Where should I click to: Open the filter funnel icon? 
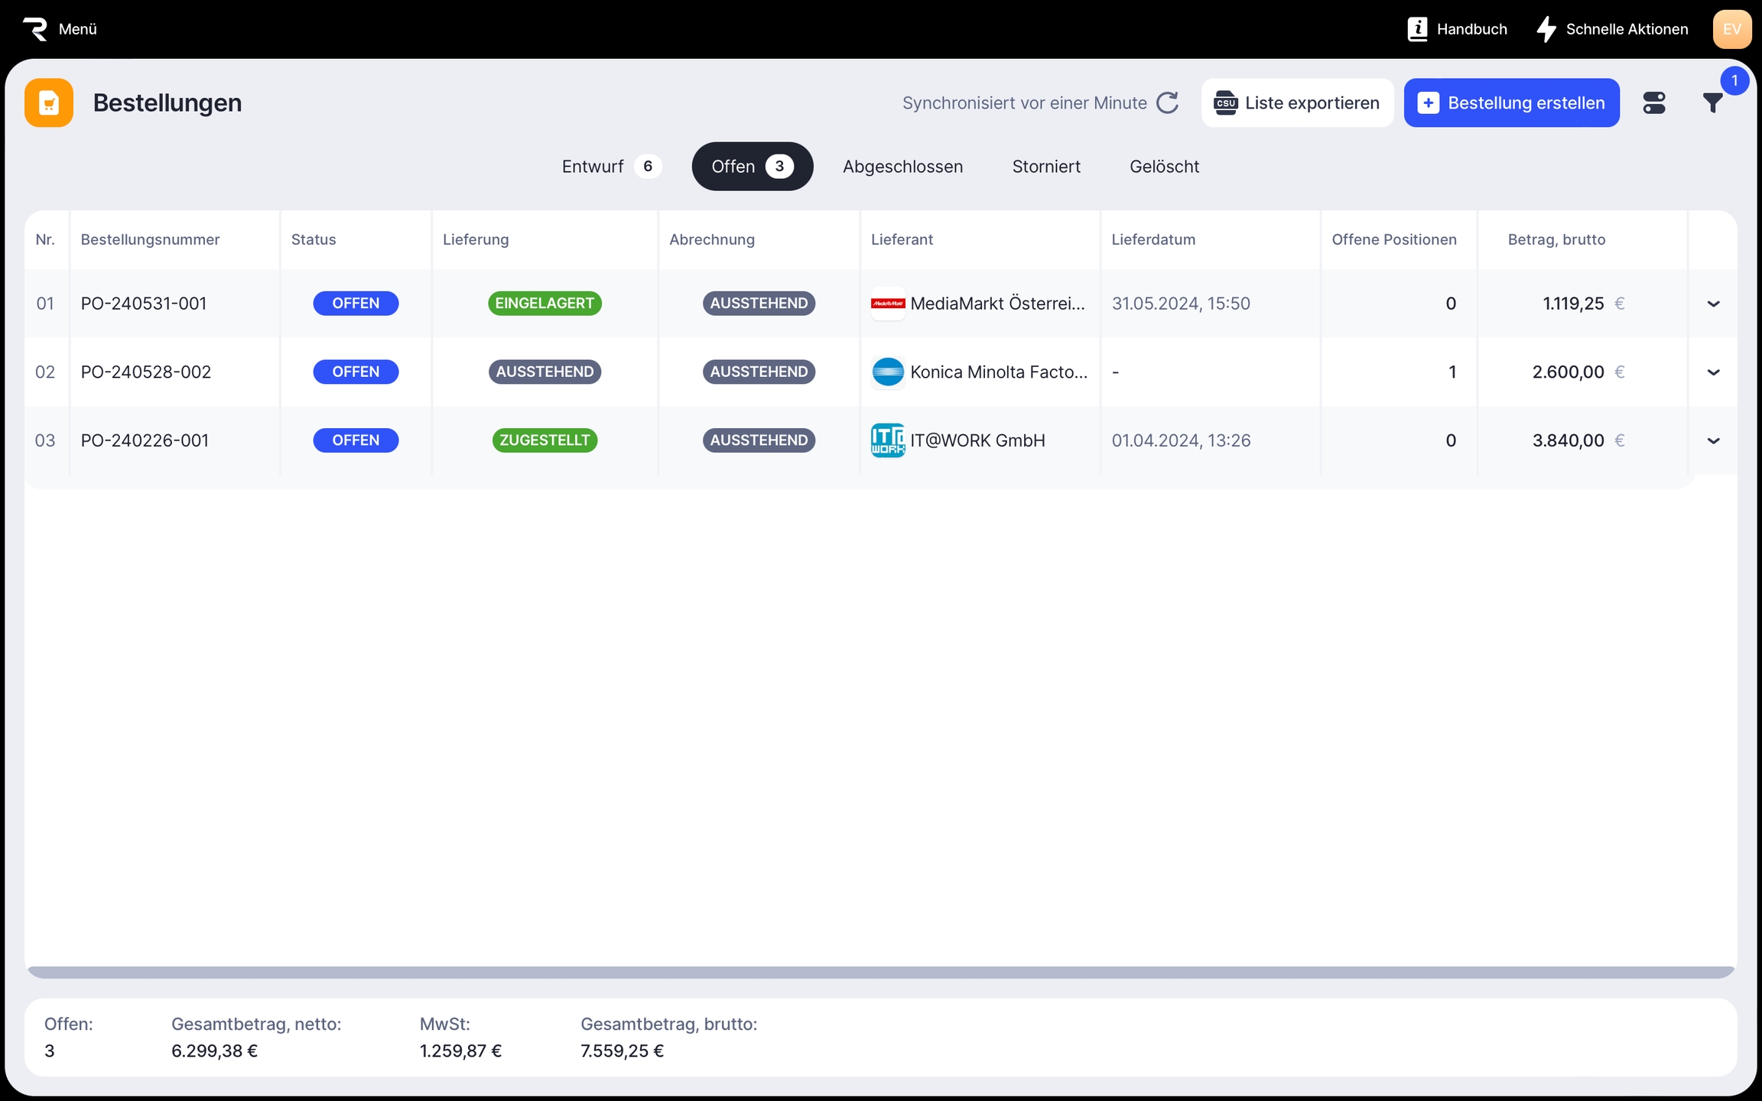pos(1712,103)
